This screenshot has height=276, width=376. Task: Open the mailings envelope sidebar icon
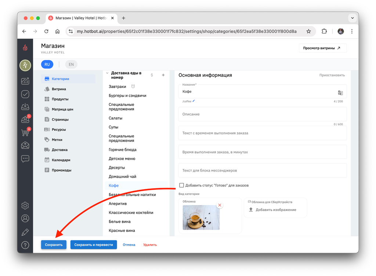pyautogui.click(x=25, y=145)
